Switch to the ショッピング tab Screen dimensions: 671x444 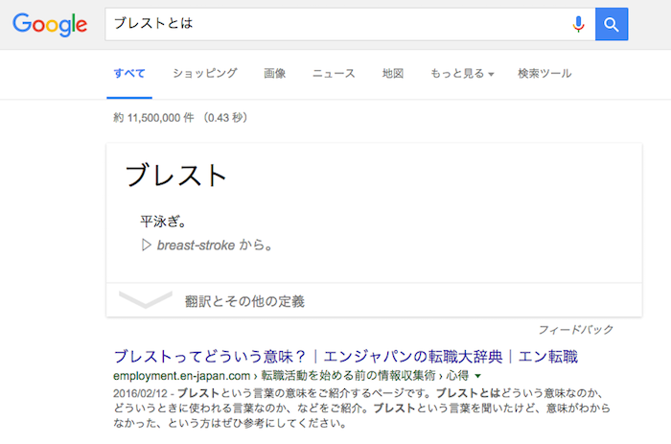coord(204,74)
